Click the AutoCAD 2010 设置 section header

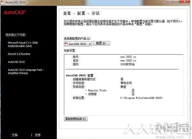(x=80, y=75)
